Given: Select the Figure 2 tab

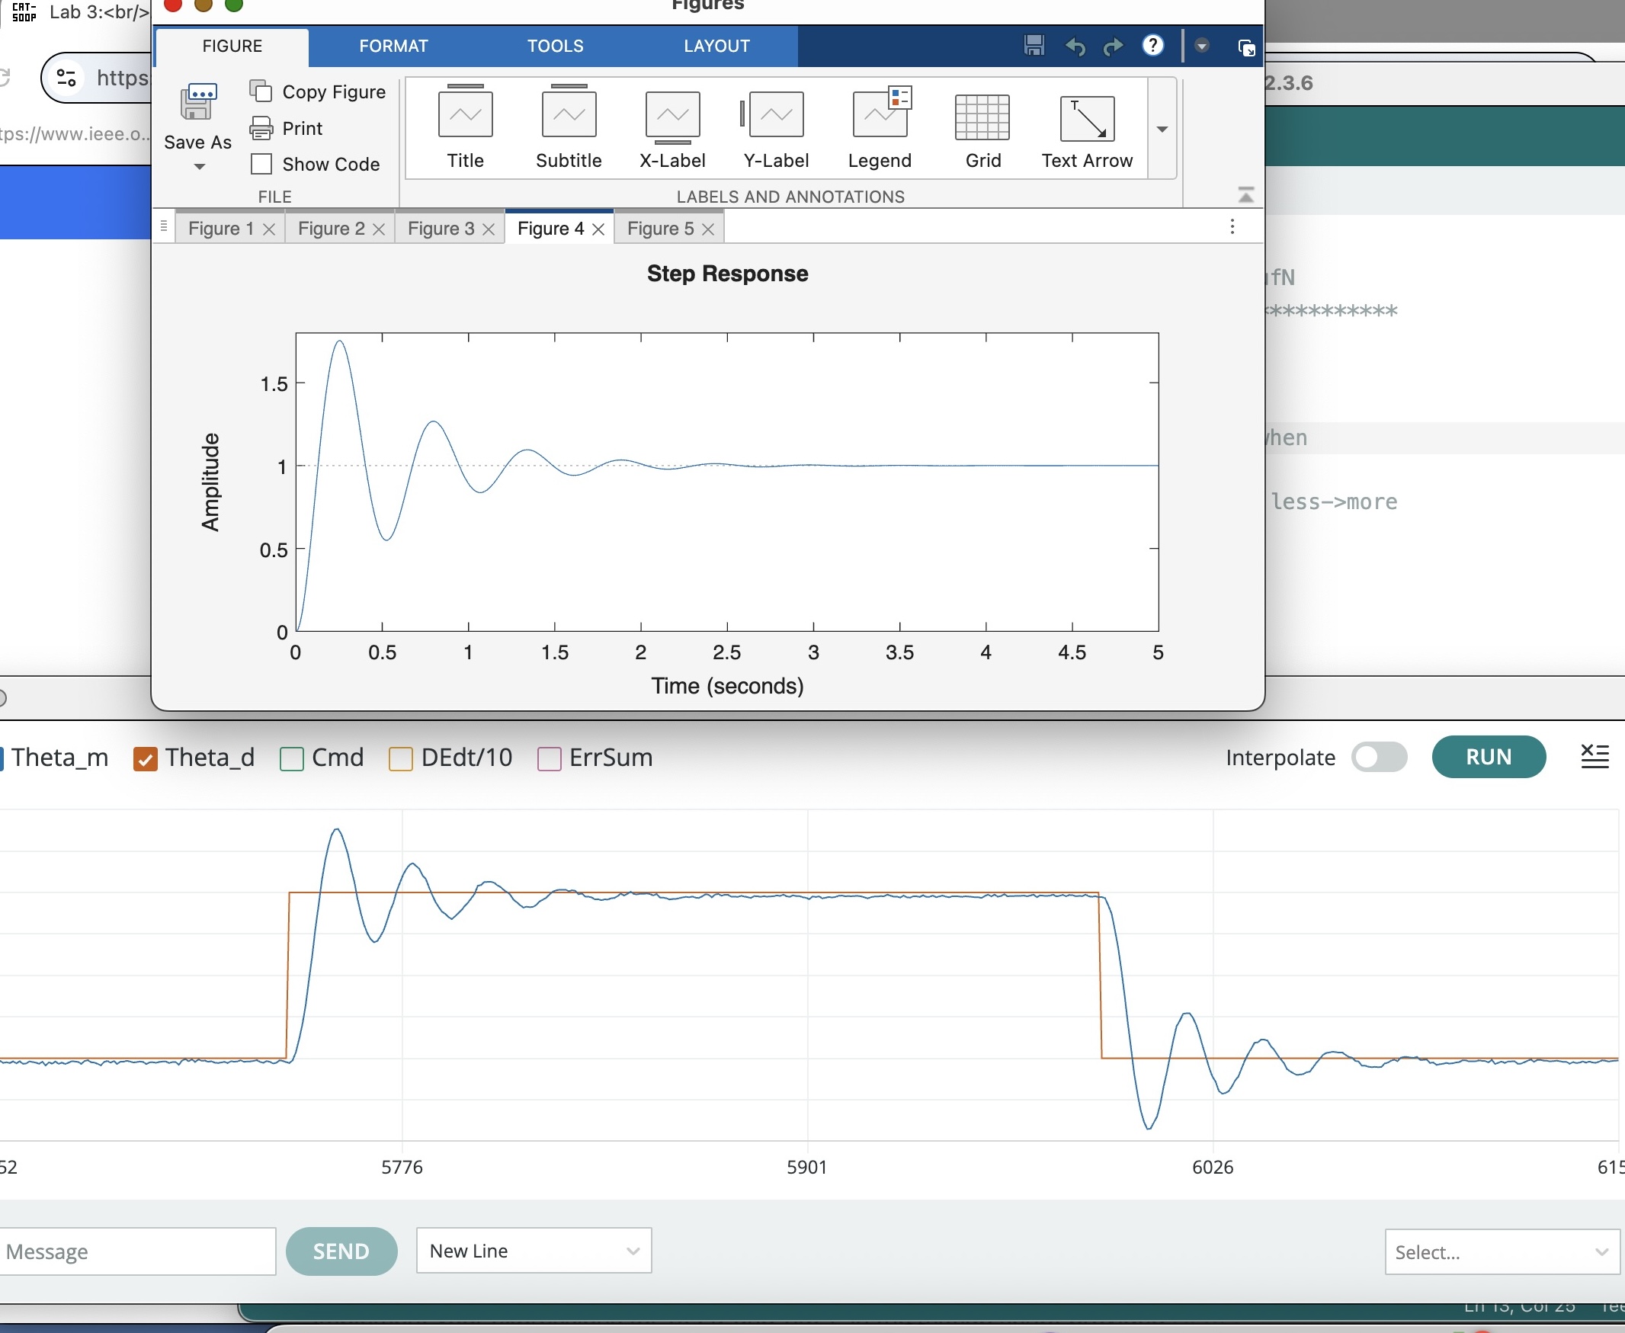Looking at the screenshot, I should [331, 229].
